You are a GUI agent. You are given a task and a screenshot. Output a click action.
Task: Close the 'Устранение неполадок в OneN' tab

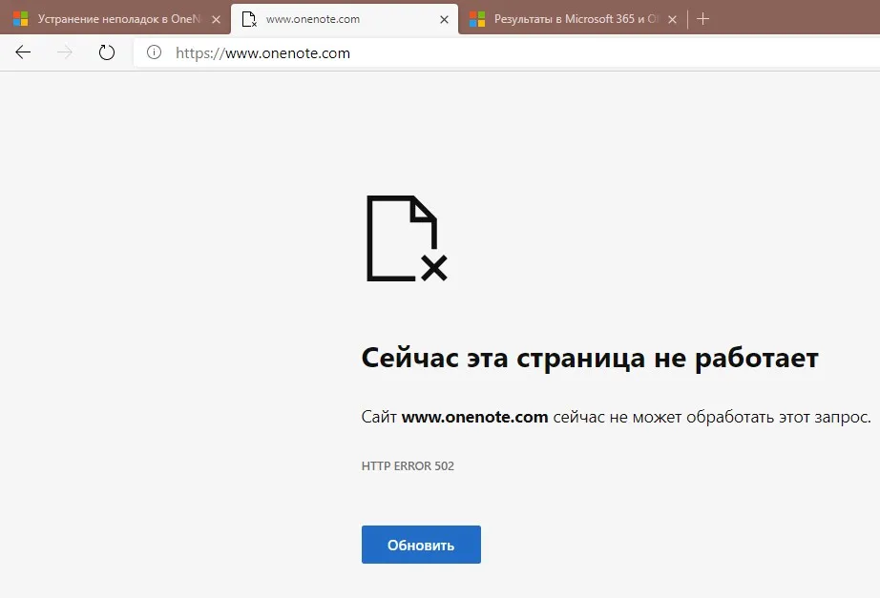pyautogui.click(x=216, y=20)
